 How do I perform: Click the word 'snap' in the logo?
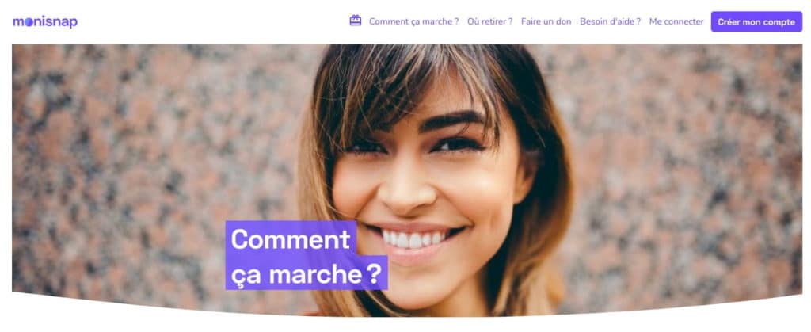click(61, 22)
